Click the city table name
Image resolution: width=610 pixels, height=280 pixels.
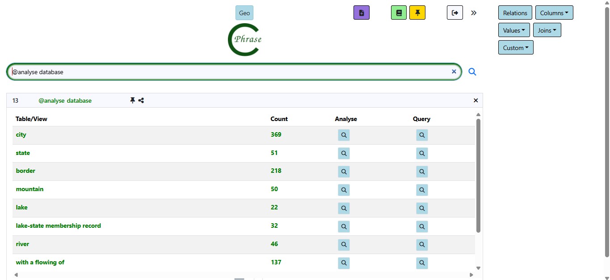pyautogui.click(x=21, y=135)
